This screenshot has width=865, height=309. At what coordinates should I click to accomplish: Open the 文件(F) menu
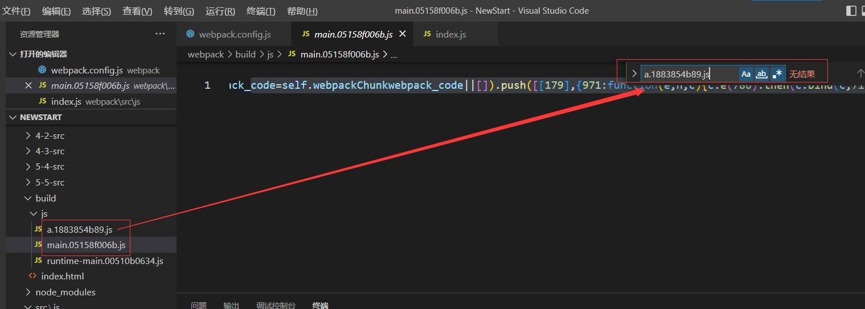pos(17,11)
